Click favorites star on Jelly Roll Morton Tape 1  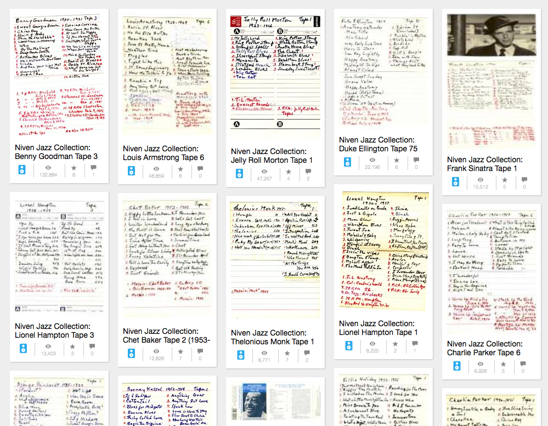pos(288,169)
